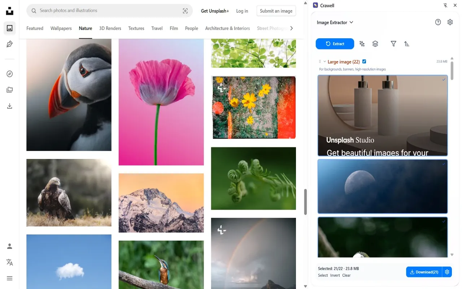Expand the Image Extractor mode dropdown

[x=335, y=22]
